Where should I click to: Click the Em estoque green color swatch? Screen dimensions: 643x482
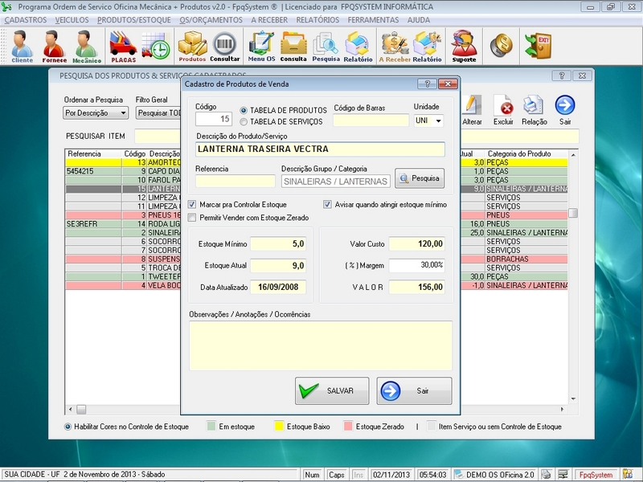(211, 427)
